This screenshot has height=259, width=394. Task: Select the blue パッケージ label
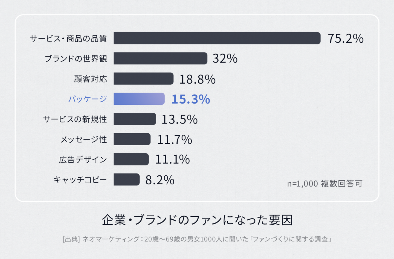pyautogui.click(x=87, y=99)
